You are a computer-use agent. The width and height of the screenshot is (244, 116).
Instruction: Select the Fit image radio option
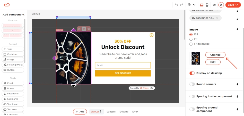point(191,39)
